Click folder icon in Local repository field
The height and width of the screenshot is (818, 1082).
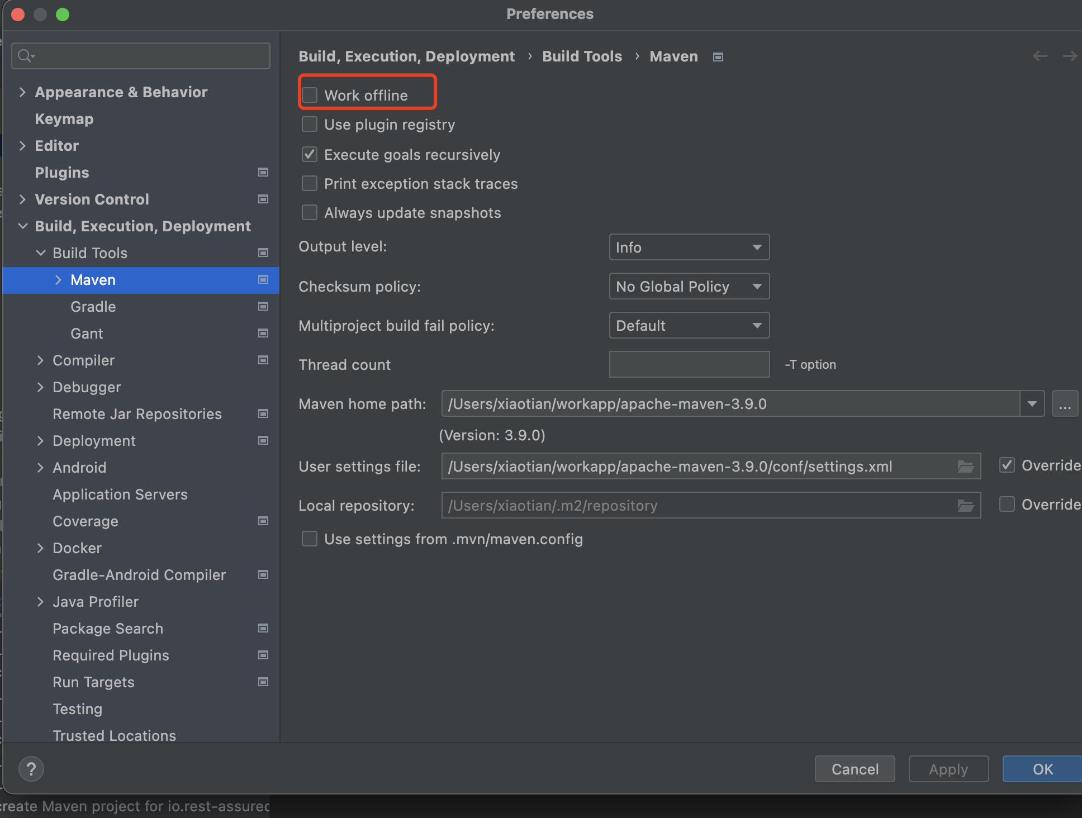coord(965,506)
